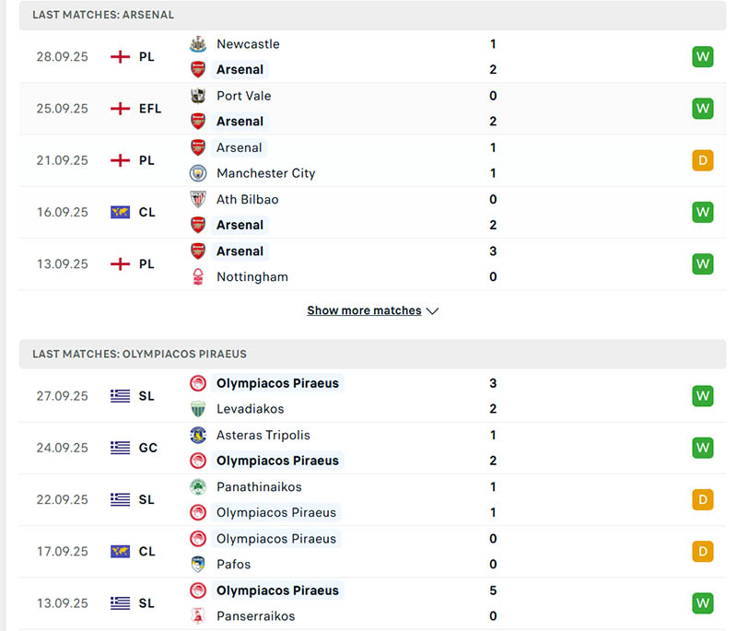Click the Levadiakos team crest
This screenshot has height=631, width=737.
tap(198, 409)
